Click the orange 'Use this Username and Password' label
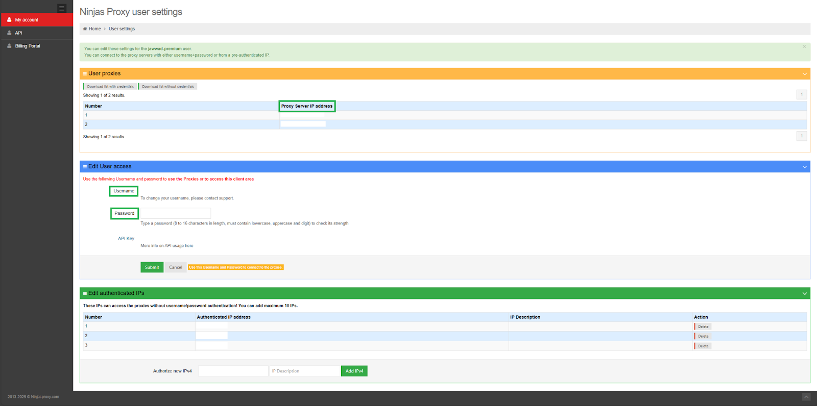817x406 pixels. 235,267
